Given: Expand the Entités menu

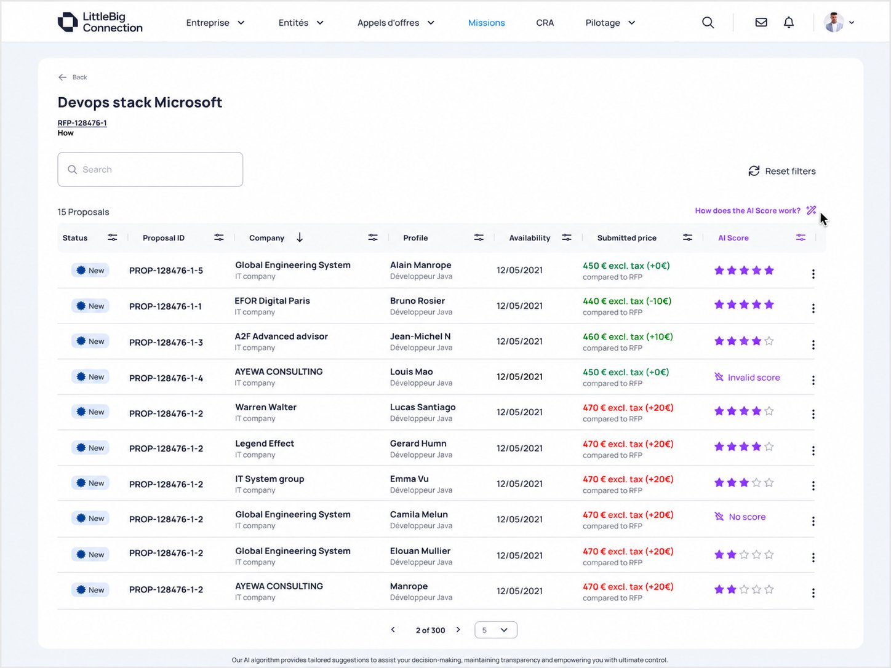Looking at the screenshot, I should pyautogui.click(x=301, y=23).
